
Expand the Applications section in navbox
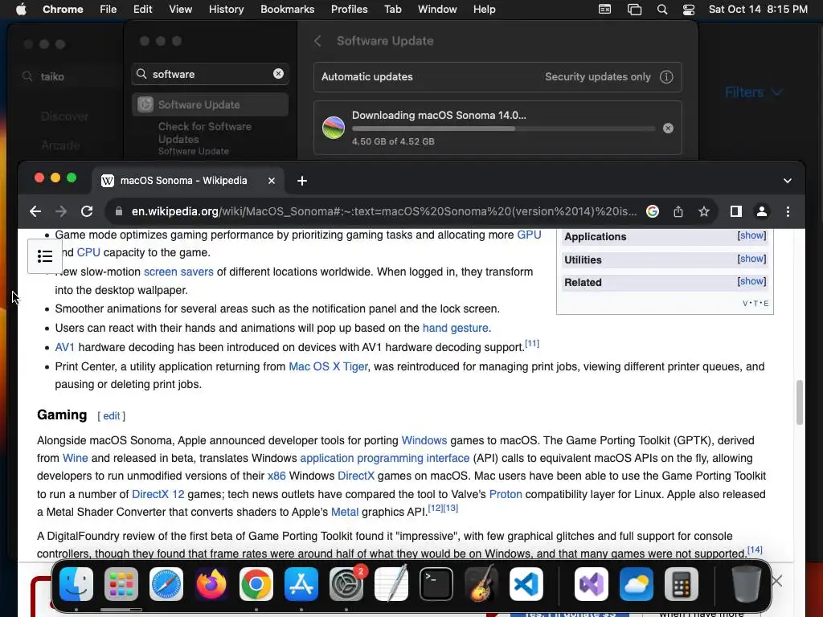751,235
